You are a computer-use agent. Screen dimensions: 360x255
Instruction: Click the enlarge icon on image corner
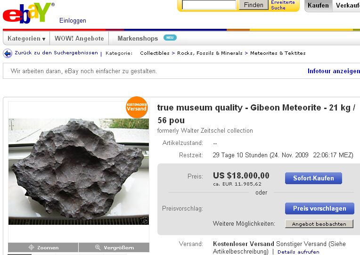[x=144, y=220]
